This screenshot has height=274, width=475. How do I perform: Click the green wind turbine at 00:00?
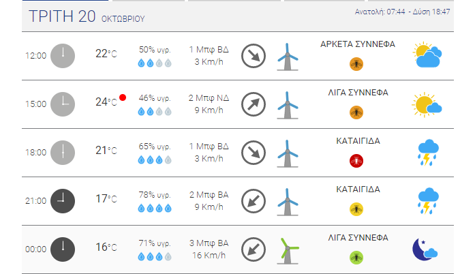[x=288, y=251]
